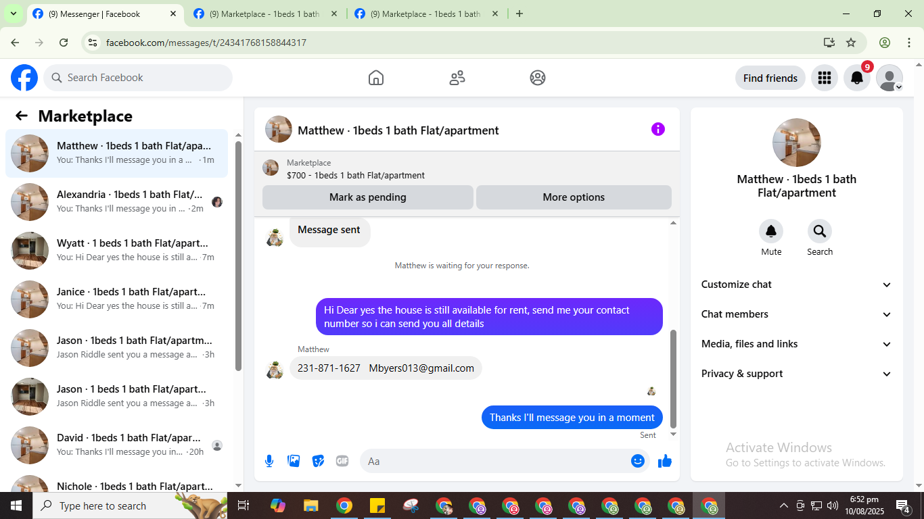Open Matthew's conversation in the list
Image resolution: width=924 pixels, height=519 pixels.
(x=116, y=153)
